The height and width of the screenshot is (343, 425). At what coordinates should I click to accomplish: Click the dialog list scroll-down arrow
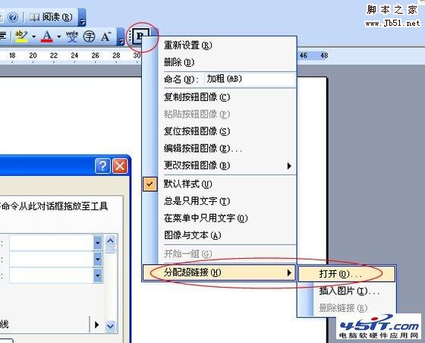click(x=110, y=326)
